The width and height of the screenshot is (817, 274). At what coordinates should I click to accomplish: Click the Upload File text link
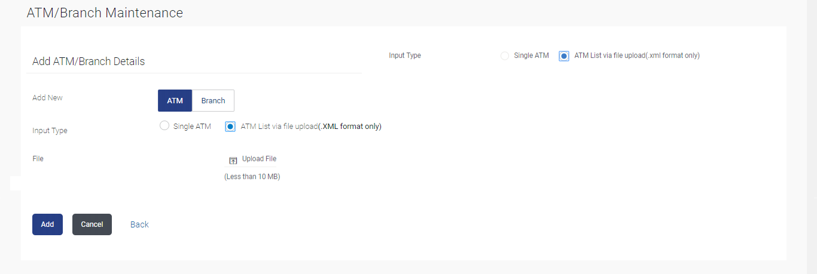pos(259,159)
